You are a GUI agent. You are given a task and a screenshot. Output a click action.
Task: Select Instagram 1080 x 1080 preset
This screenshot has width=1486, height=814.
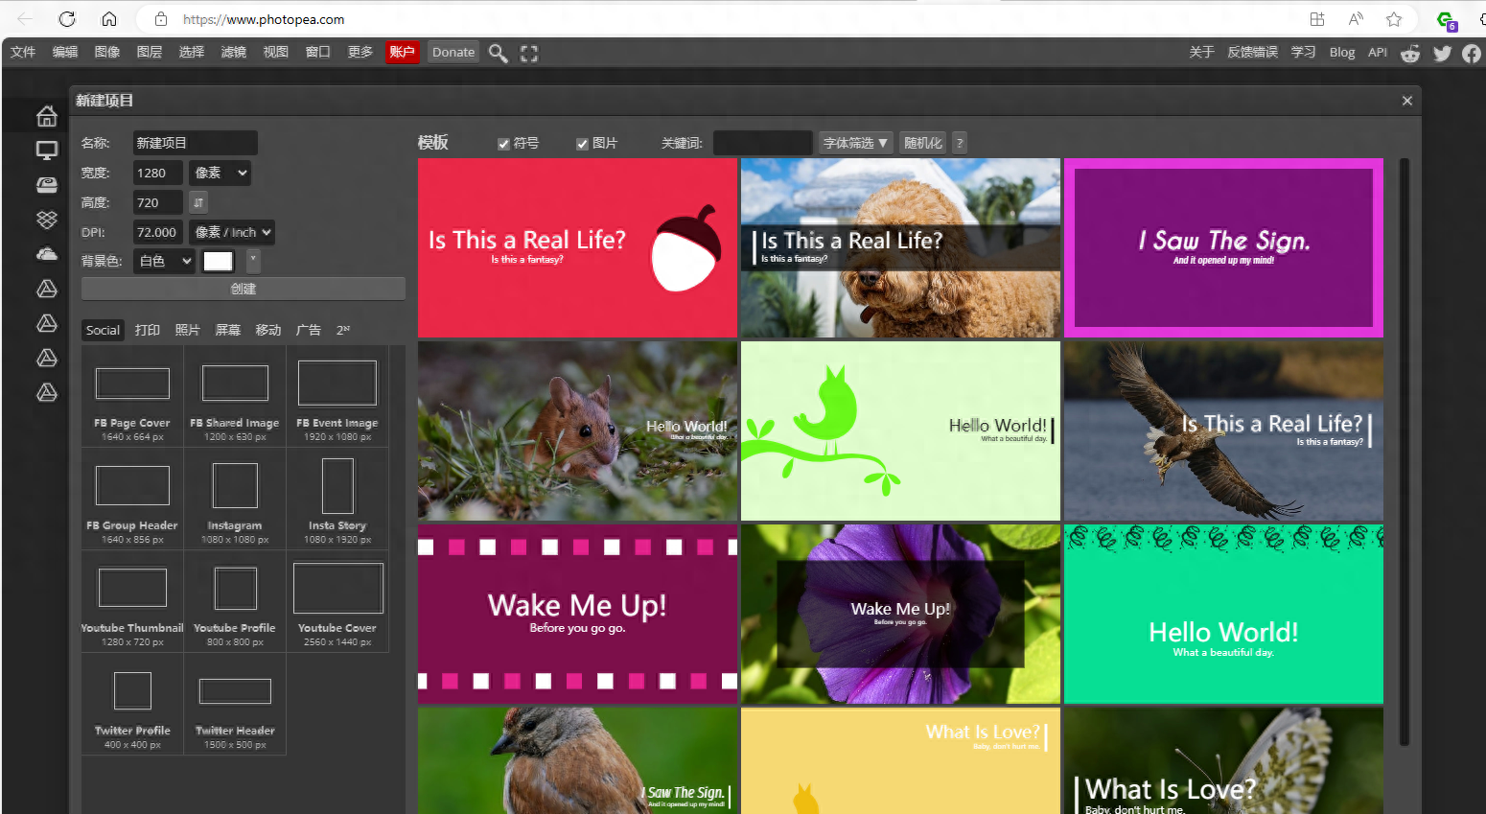(x=235, y=500)
